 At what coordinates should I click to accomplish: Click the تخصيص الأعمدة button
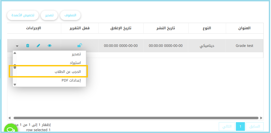(23, 15)
